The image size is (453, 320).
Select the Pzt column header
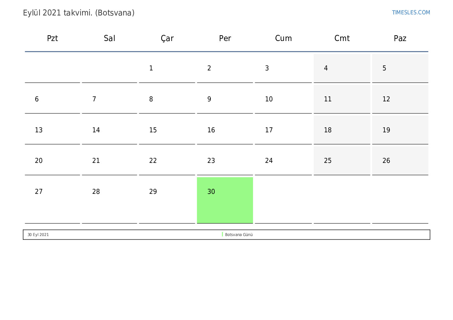(52, 38)
